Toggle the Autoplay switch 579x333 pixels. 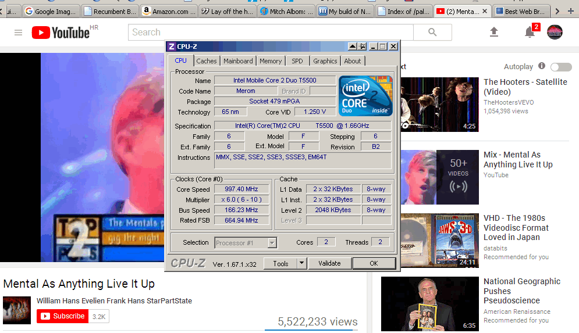click(x=561, y=67)
